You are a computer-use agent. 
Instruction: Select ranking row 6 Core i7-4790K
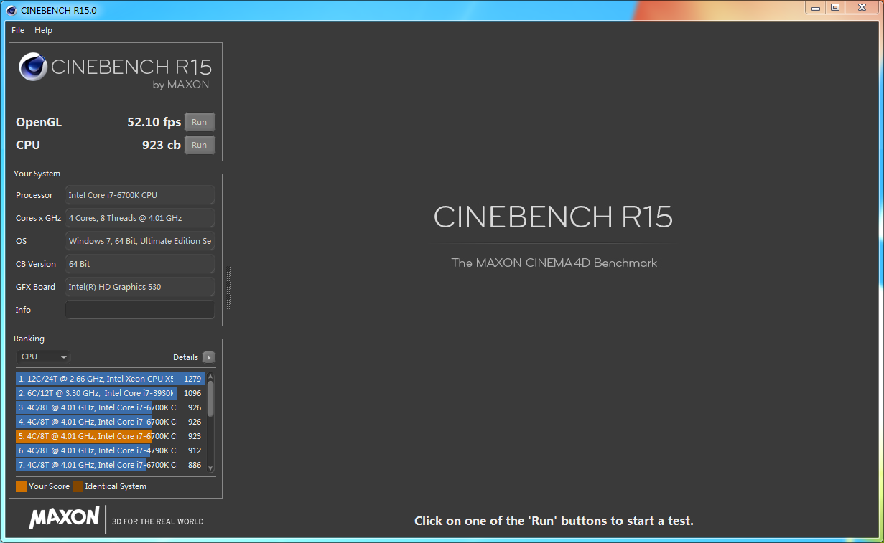[111, 450]
